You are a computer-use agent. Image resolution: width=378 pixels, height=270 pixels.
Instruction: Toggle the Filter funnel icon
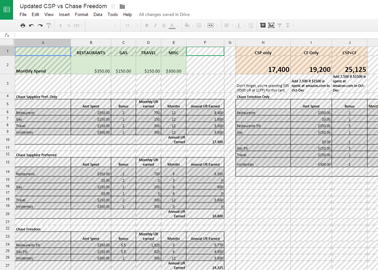pos(280,25)
